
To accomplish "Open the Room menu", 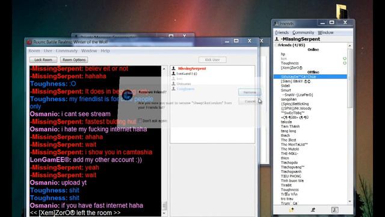I will pyautogui.click(x=34, y=51).
